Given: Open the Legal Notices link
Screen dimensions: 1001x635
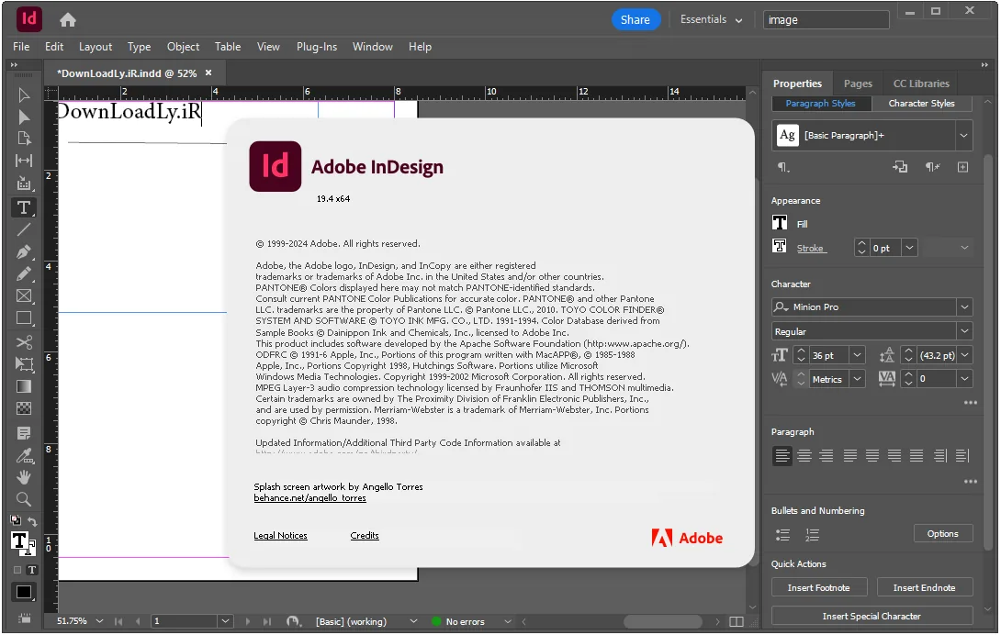Looking at the screenshot, I should (x=280, y=536).
